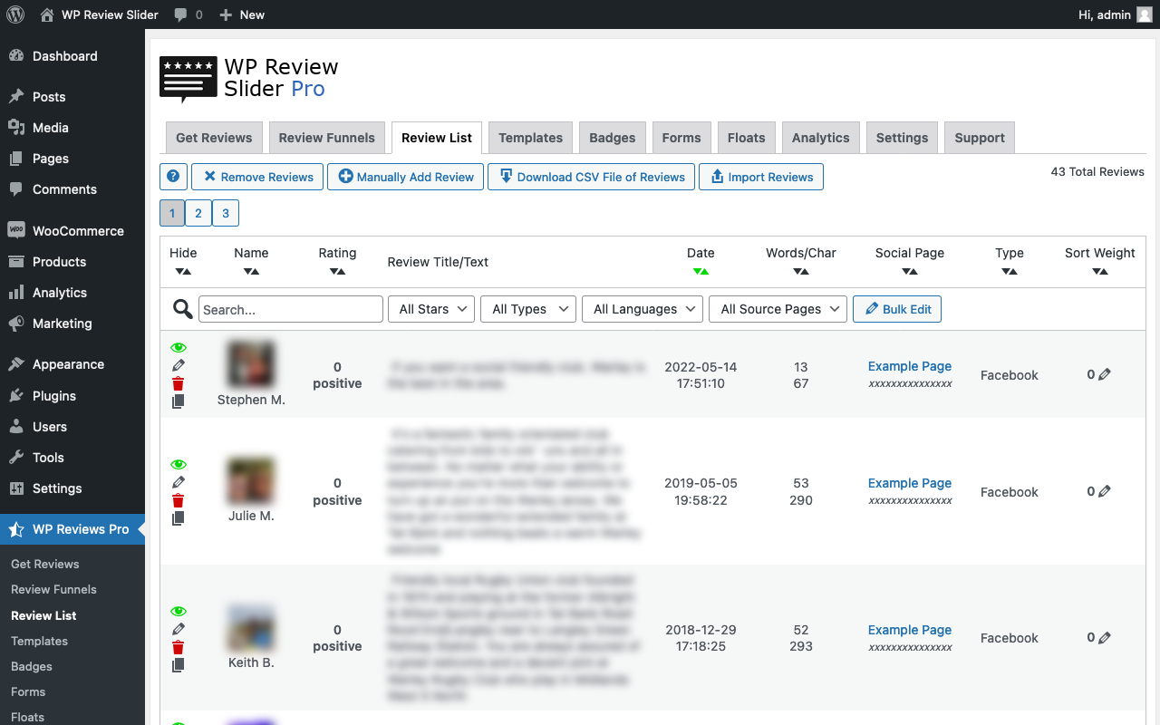1160x725 pixels.
Task: Switch to the Forms tab
Action: 681,138
